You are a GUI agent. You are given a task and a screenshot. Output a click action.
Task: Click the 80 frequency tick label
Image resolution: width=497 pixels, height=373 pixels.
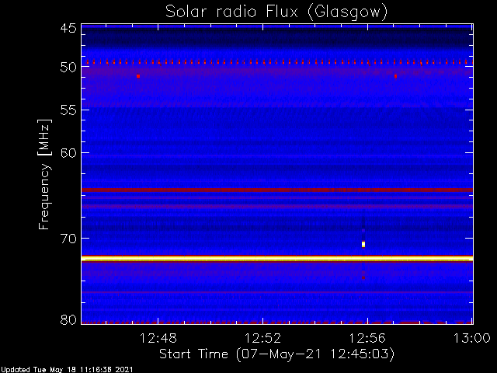pos(68,319)
